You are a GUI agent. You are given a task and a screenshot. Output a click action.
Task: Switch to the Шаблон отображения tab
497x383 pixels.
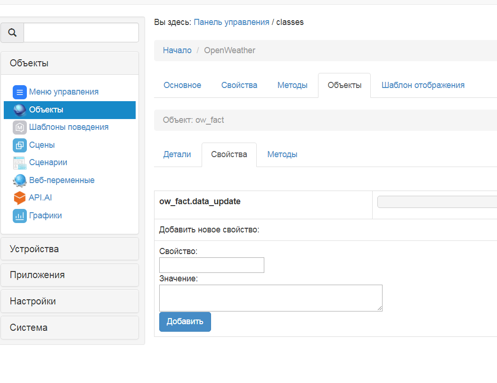[423, 85]
